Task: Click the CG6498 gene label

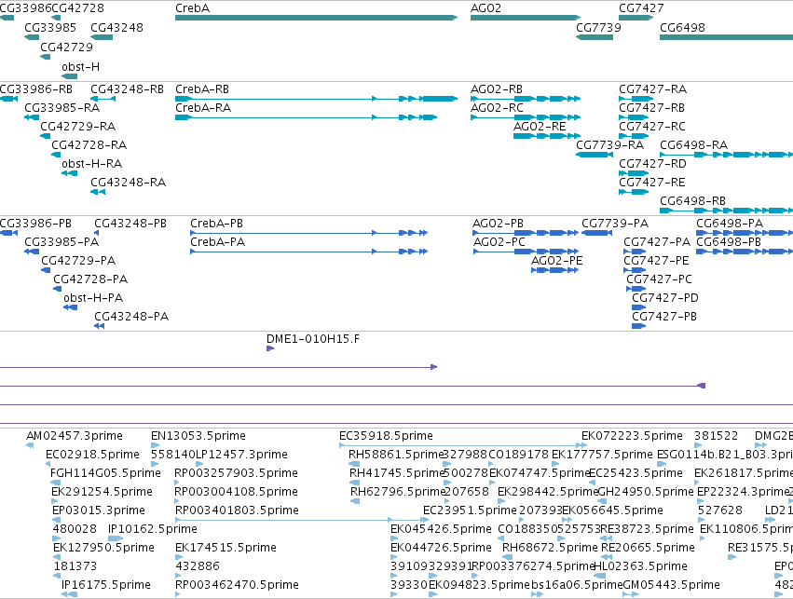Action: point(682,27)
